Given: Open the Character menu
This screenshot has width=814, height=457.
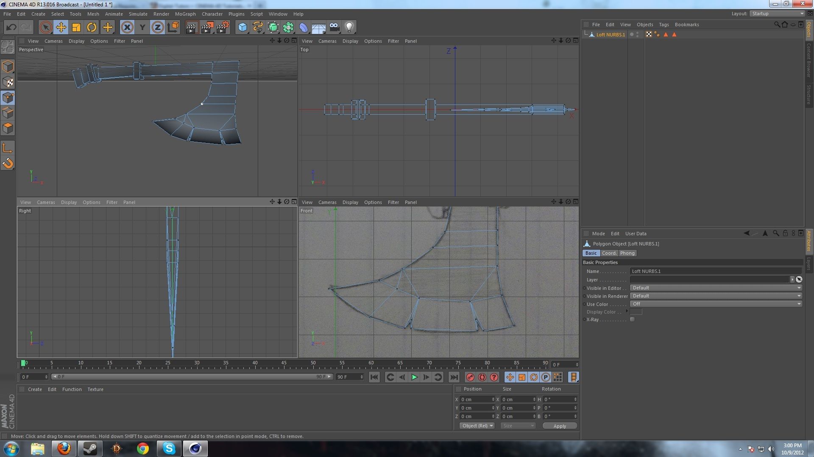Looking at the screenshot, I should pyautogui.click(x=212, y=14).
